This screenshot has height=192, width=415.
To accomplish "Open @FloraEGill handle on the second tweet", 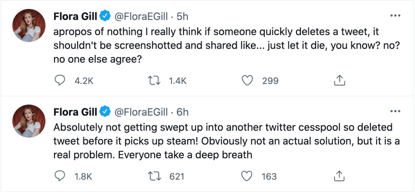I will [x=141, y=112].
